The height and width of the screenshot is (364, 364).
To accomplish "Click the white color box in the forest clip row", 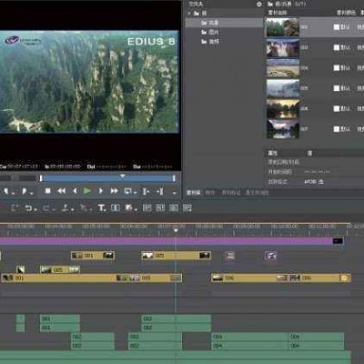I will (x=337, y=27).
